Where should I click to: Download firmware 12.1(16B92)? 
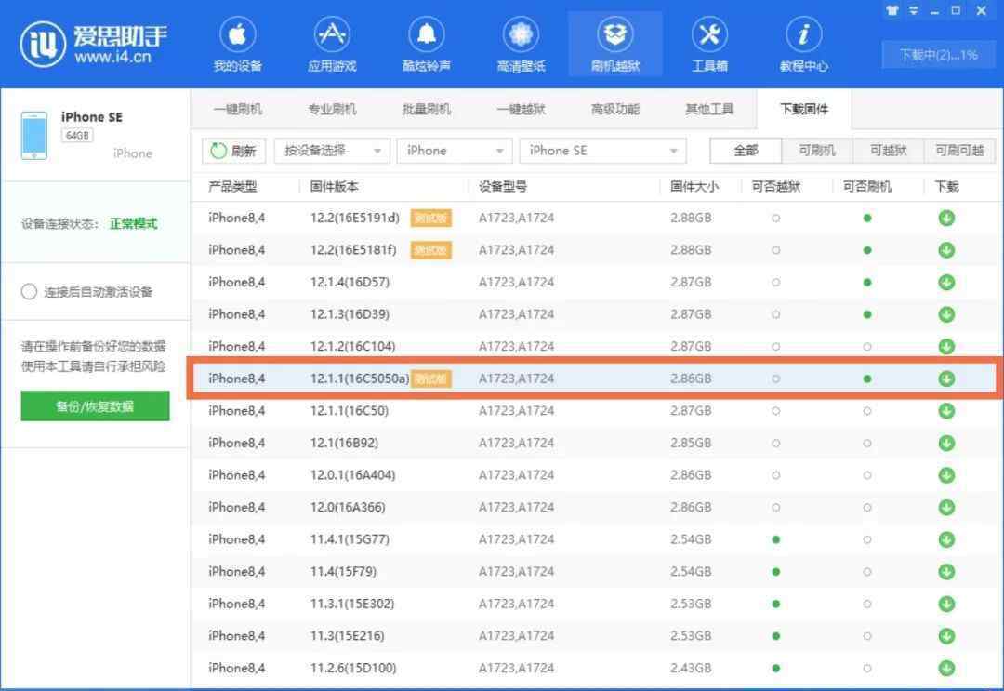946,443
